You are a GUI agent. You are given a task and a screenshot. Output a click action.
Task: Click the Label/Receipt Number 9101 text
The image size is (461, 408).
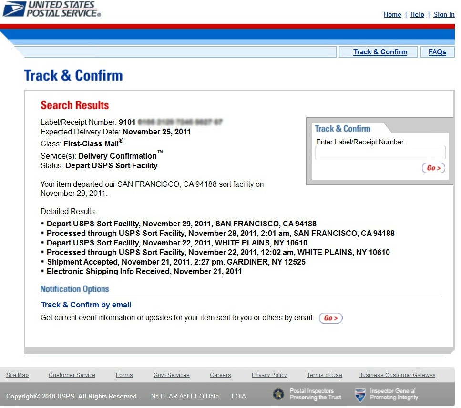(88, 122)
